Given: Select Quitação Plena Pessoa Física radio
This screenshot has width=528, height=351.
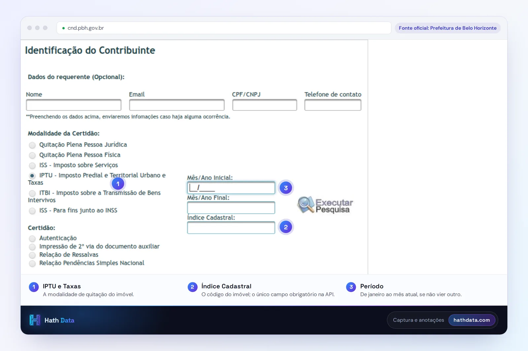Looking at the screenshot, I should pyautogui.click(x=32, y=155).
